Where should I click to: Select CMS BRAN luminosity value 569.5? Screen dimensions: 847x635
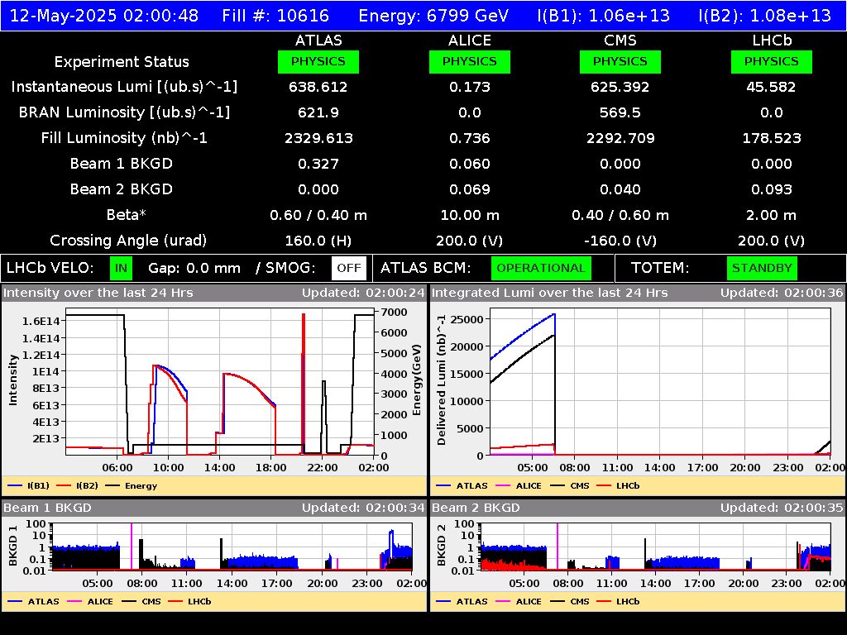620,112
